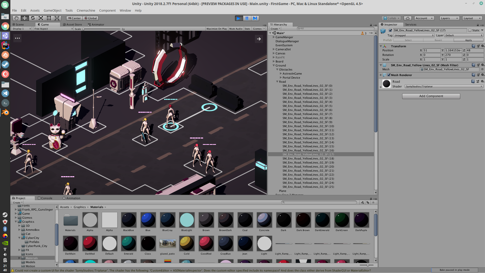Click Mesh Filter object picker circle
Screen dimensions: 485x273
482,69
